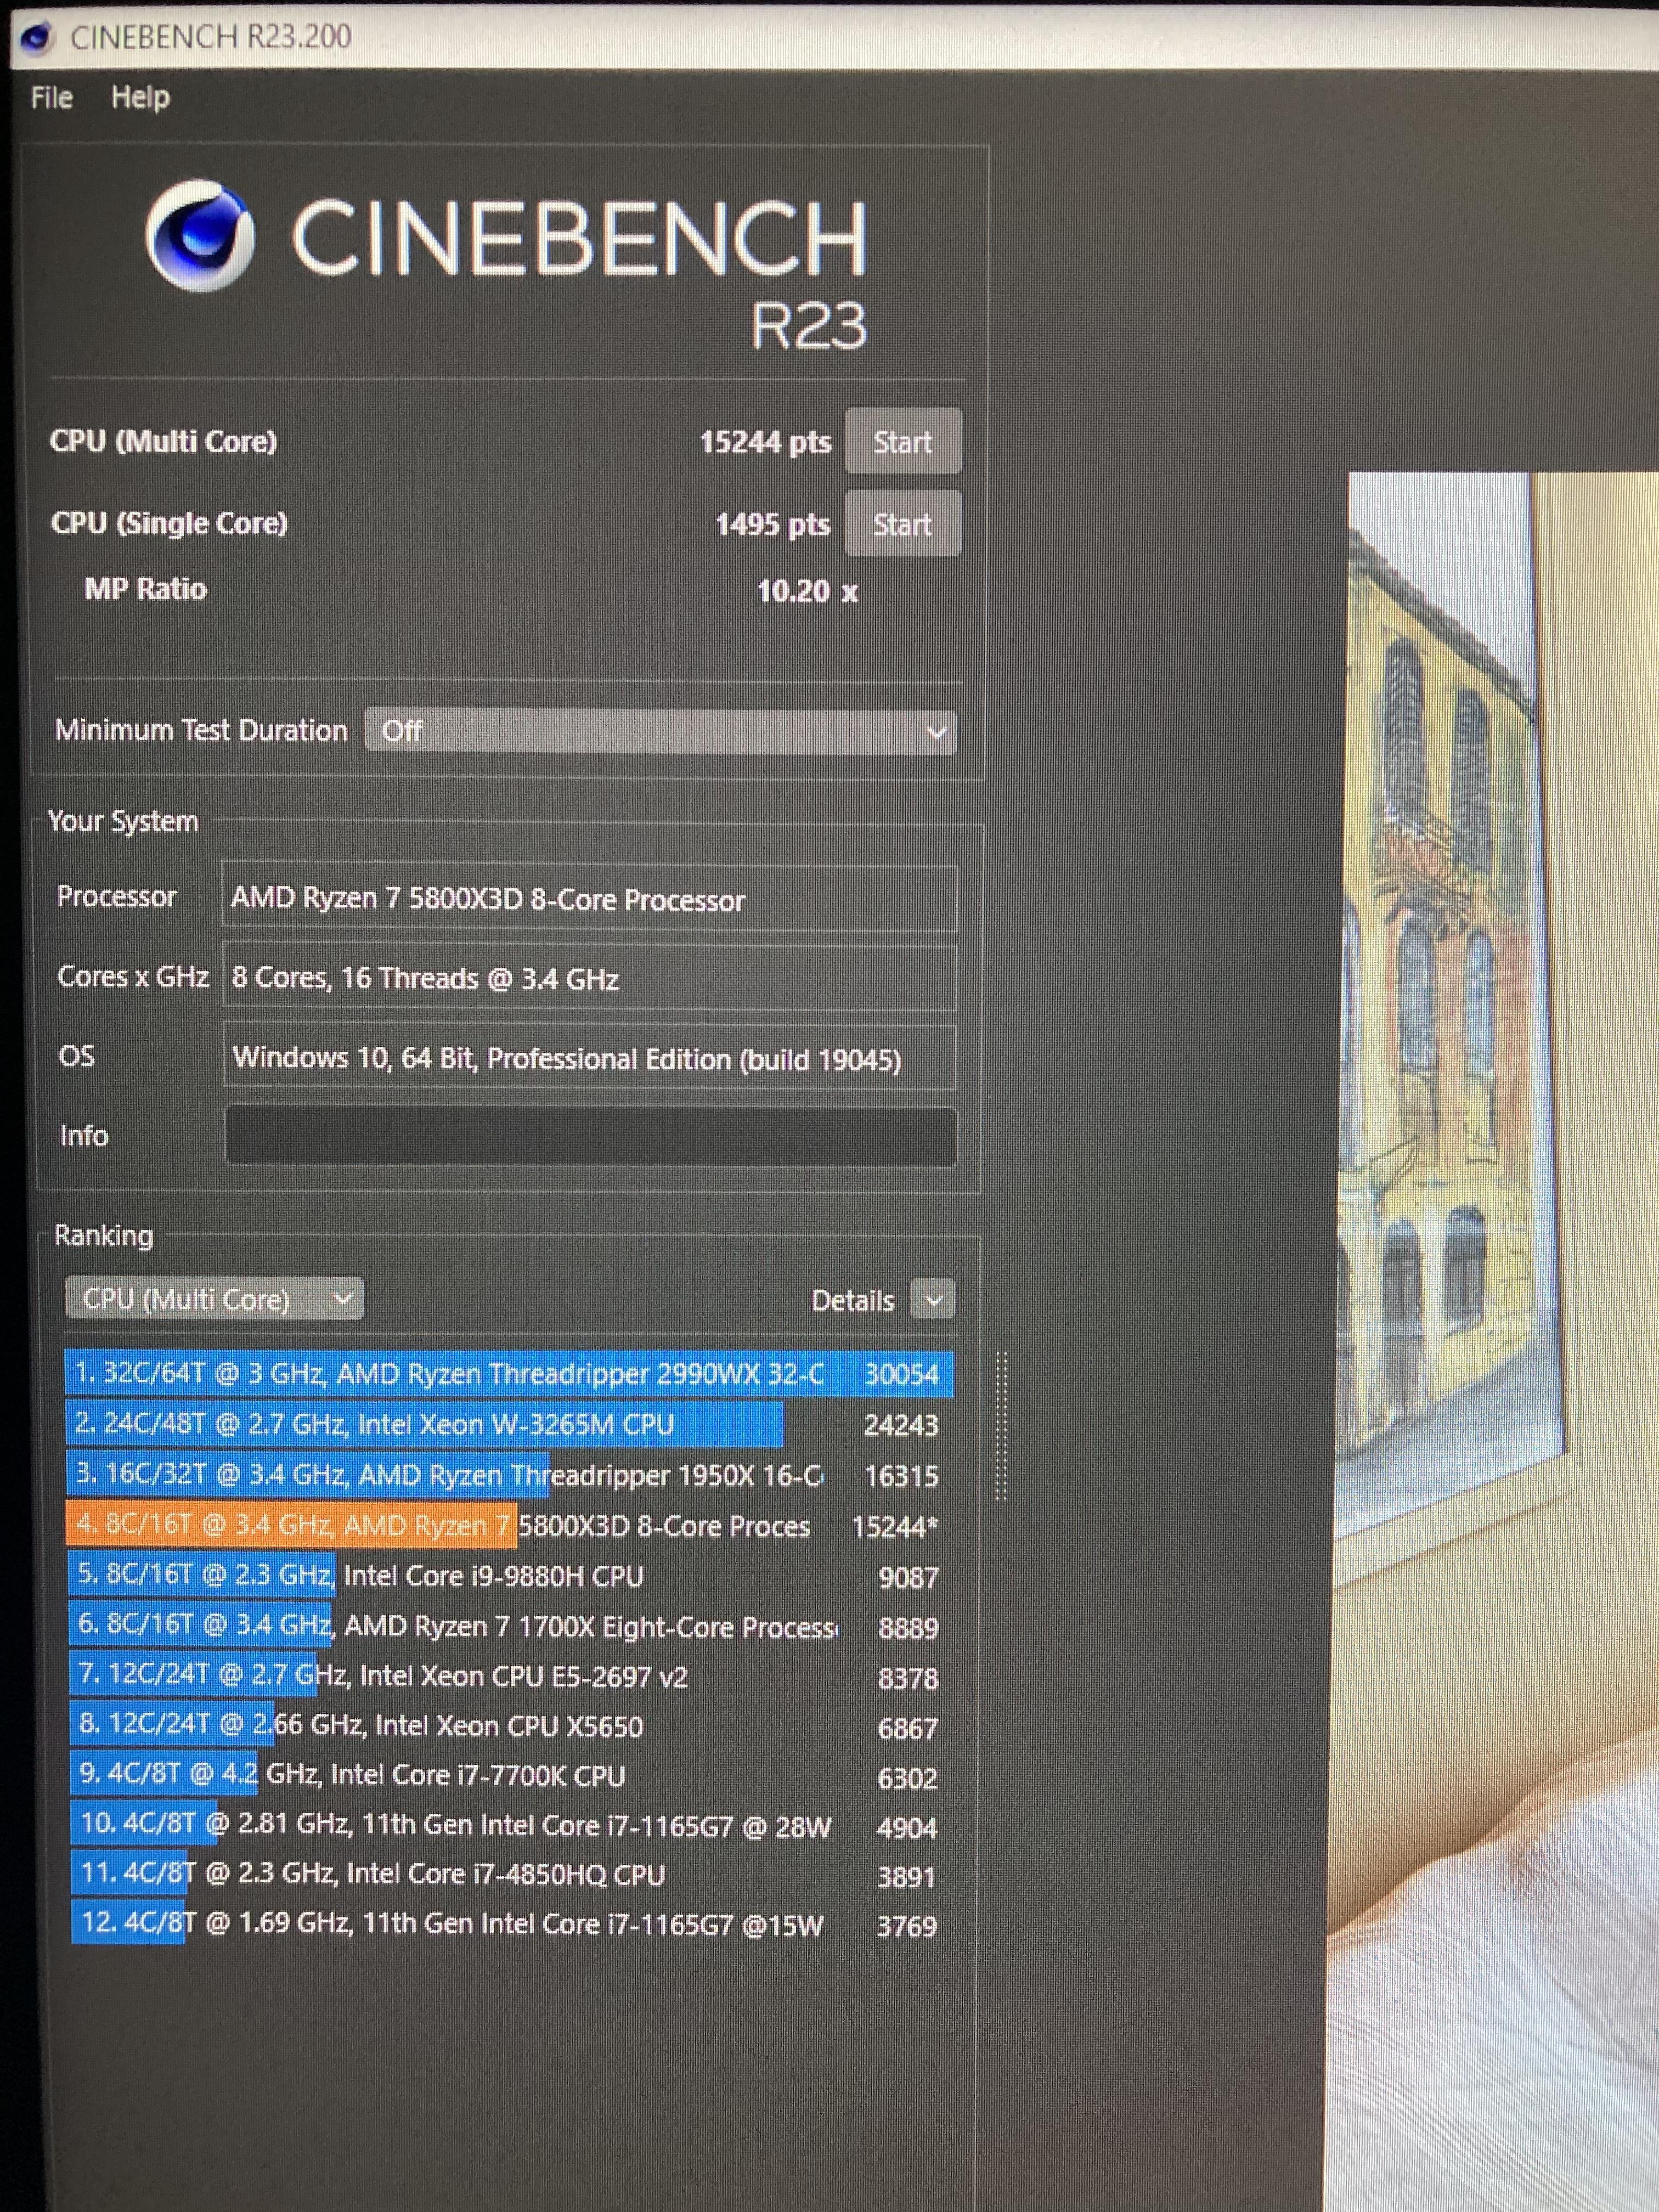Image resolution: width=1659 pixels, height=2212 pixels.
Task: Click the Cinebench sphere logo
Action: click(x=199, y=236)
